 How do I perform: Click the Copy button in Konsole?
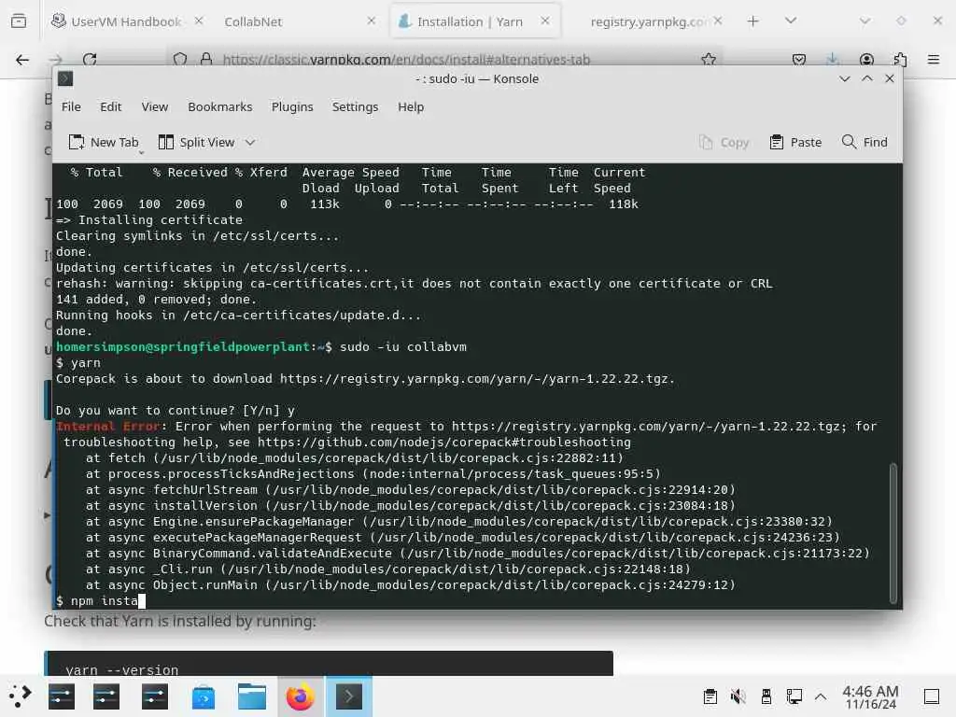coord(724,142)
